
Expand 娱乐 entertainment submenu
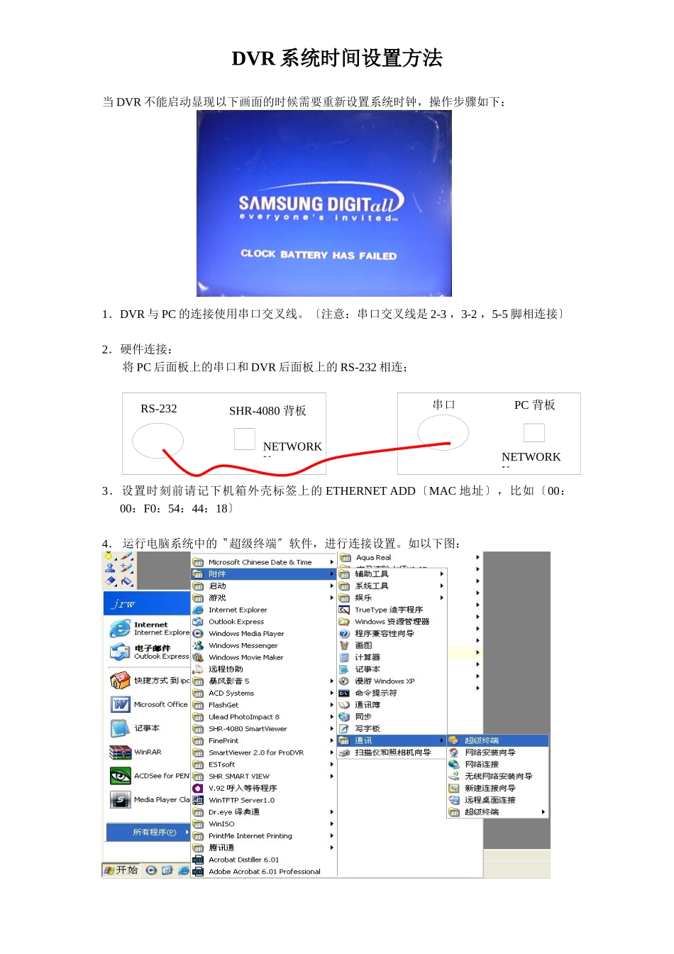click(392, 598)
